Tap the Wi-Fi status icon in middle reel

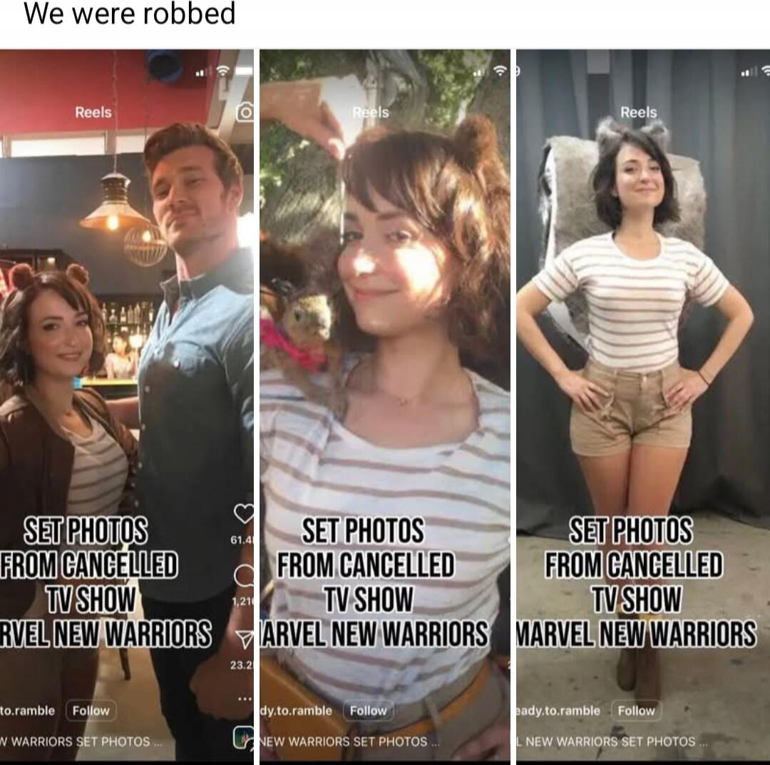(500, 71)
